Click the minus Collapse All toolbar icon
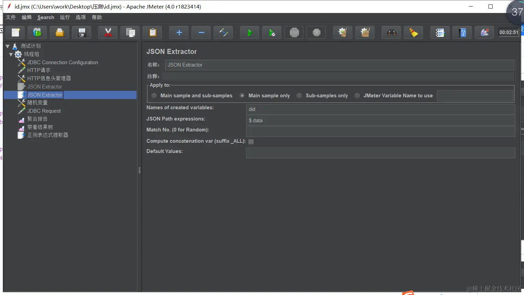524x295 pixels. [201, 32]
